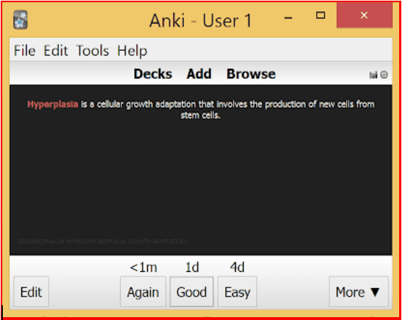
Task: Open the File menu
Action: (25, 50)
